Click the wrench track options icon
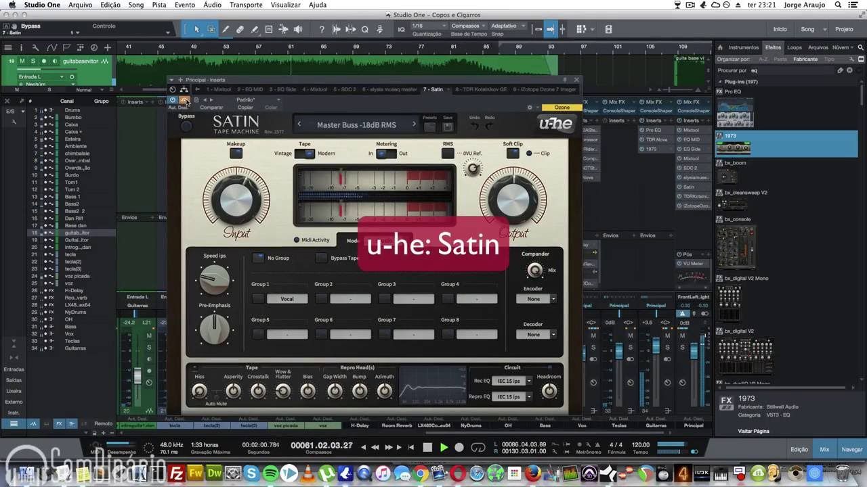Screen dimensions: 867x487 coord(35,47)
